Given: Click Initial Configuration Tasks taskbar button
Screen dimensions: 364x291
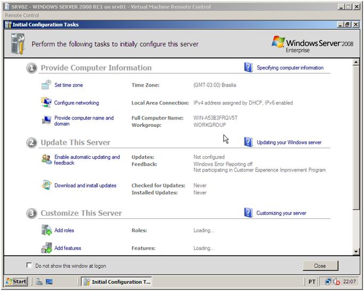Looking at the screenshot, I should pyautogui.click(x=117, y=282).
